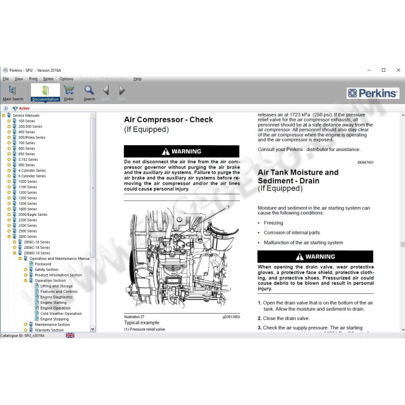Viewport: 405px width, 405px height.
Task: Click the blue info icon beside Active
Action: [5, 108]
